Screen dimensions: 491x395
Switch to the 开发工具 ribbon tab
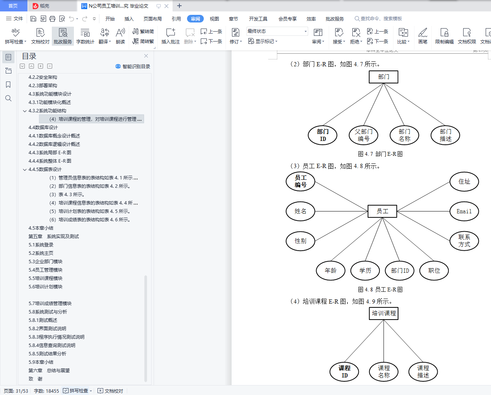pyautogui.click(x=258, y=19)
